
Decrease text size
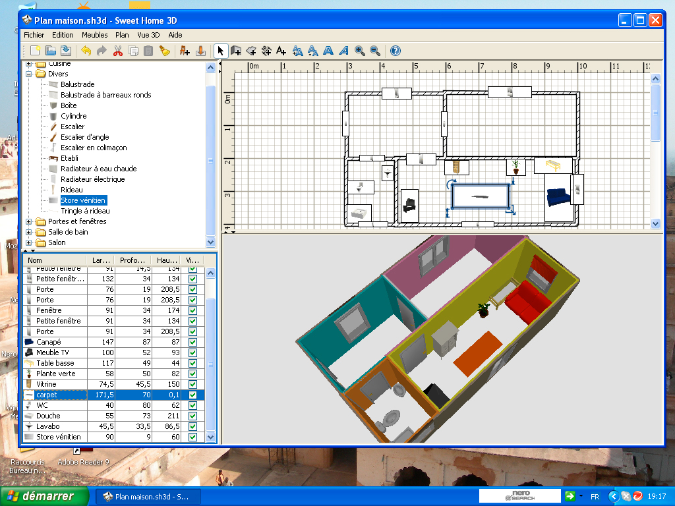(313, 51)
